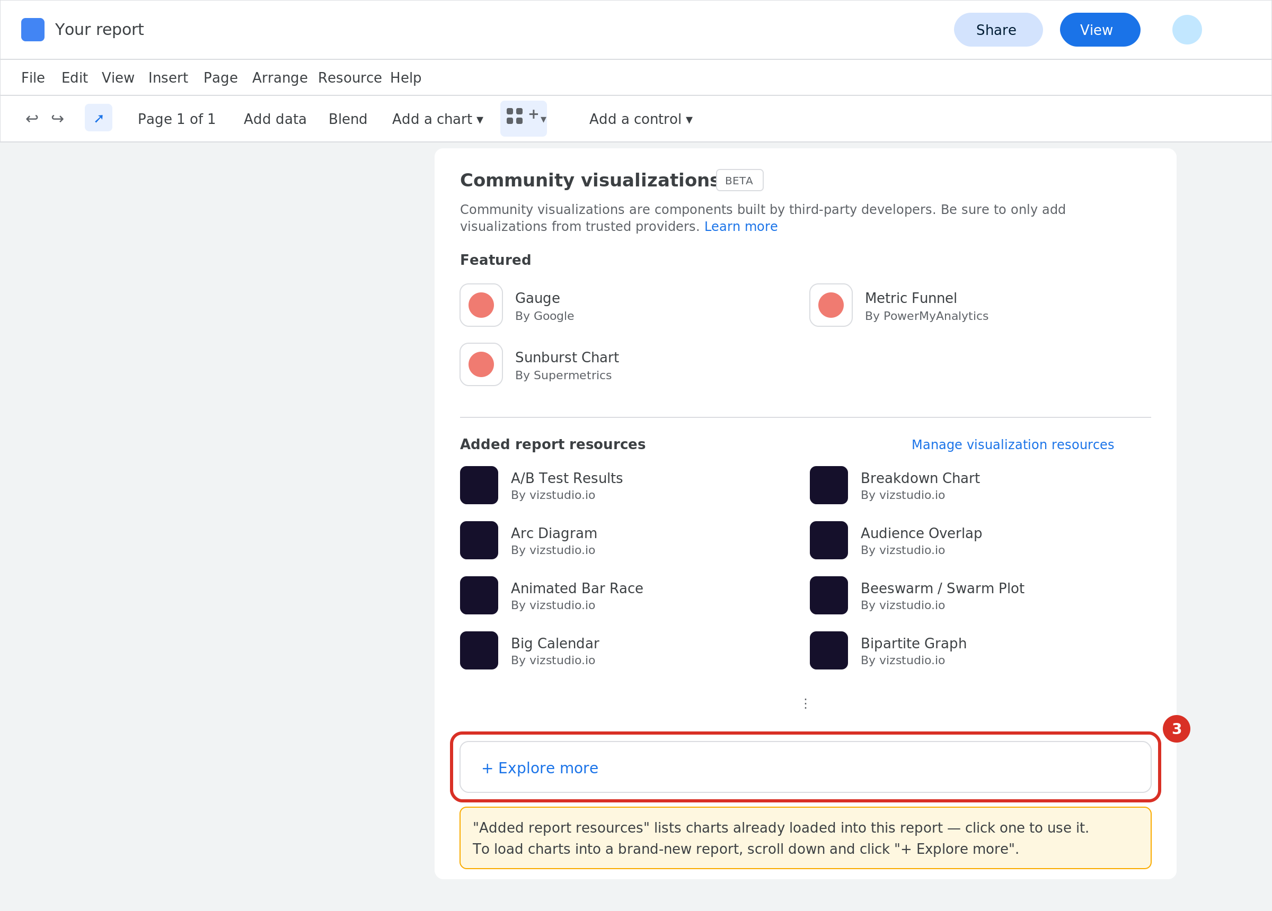
Task: Select the Gauge By Google entry
Action: click(517, 305)
